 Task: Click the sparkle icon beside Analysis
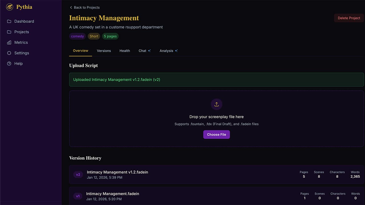coord(176,51)
